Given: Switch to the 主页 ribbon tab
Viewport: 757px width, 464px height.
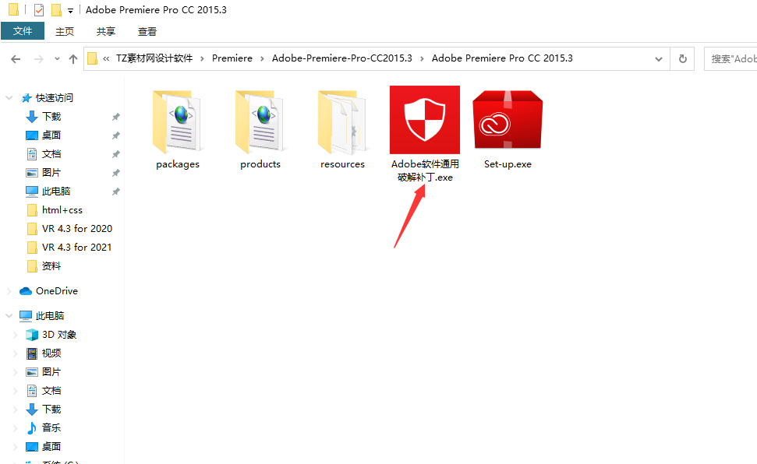Looking at the screenshot, I should 65,31.
